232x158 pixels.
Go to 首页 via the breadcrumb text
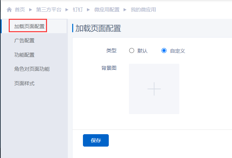(x=20, y=10)
